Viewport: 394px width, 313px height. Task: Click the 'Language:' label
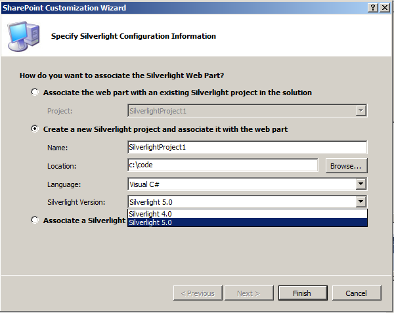64,184
